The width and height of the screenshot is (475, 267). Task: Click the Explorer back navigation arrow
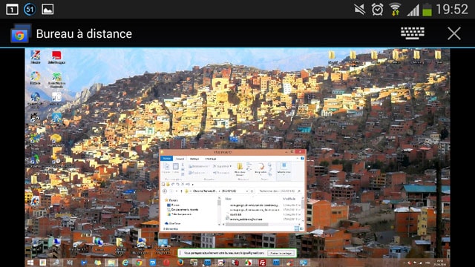click(165, 191)
